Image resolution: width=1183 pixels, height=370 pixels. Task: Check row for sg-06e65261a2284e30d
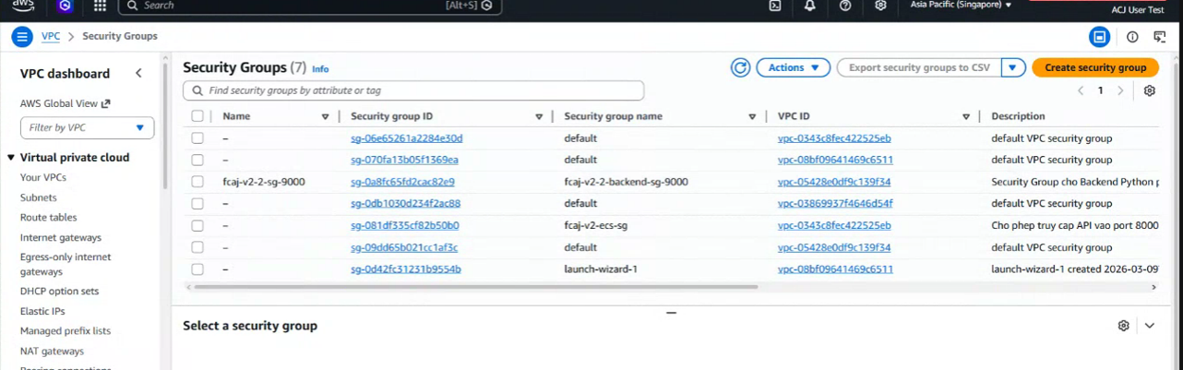click(197, 138)
